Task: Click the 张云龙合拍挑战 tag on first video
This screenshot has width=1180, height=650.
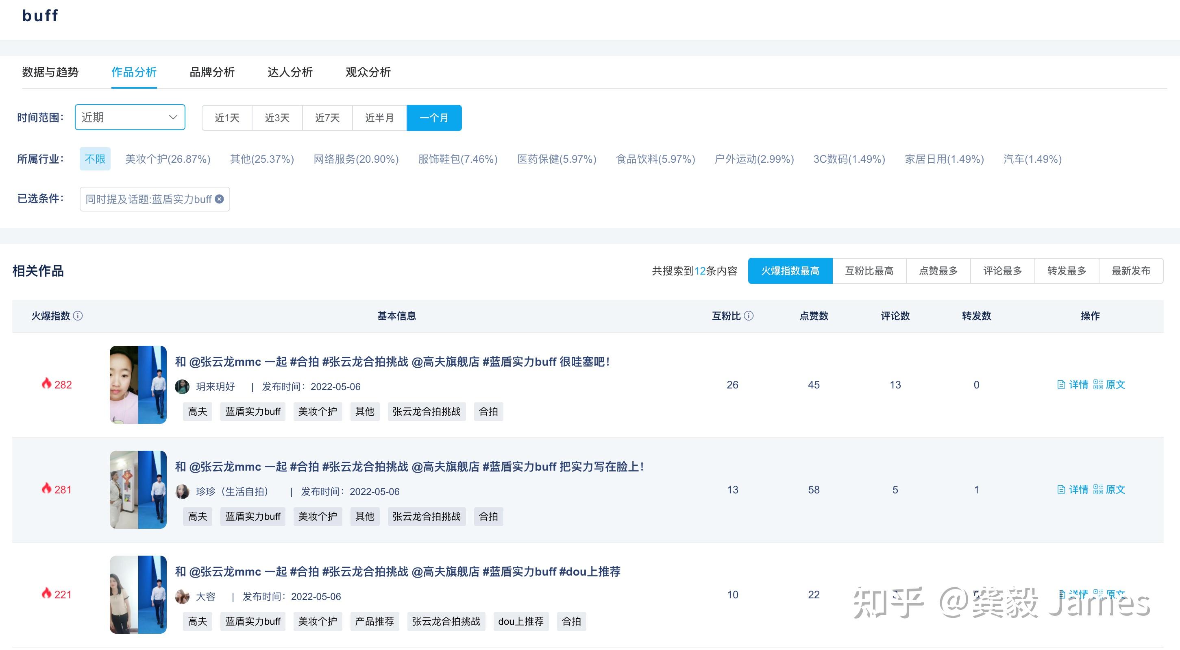Action: 426,411
